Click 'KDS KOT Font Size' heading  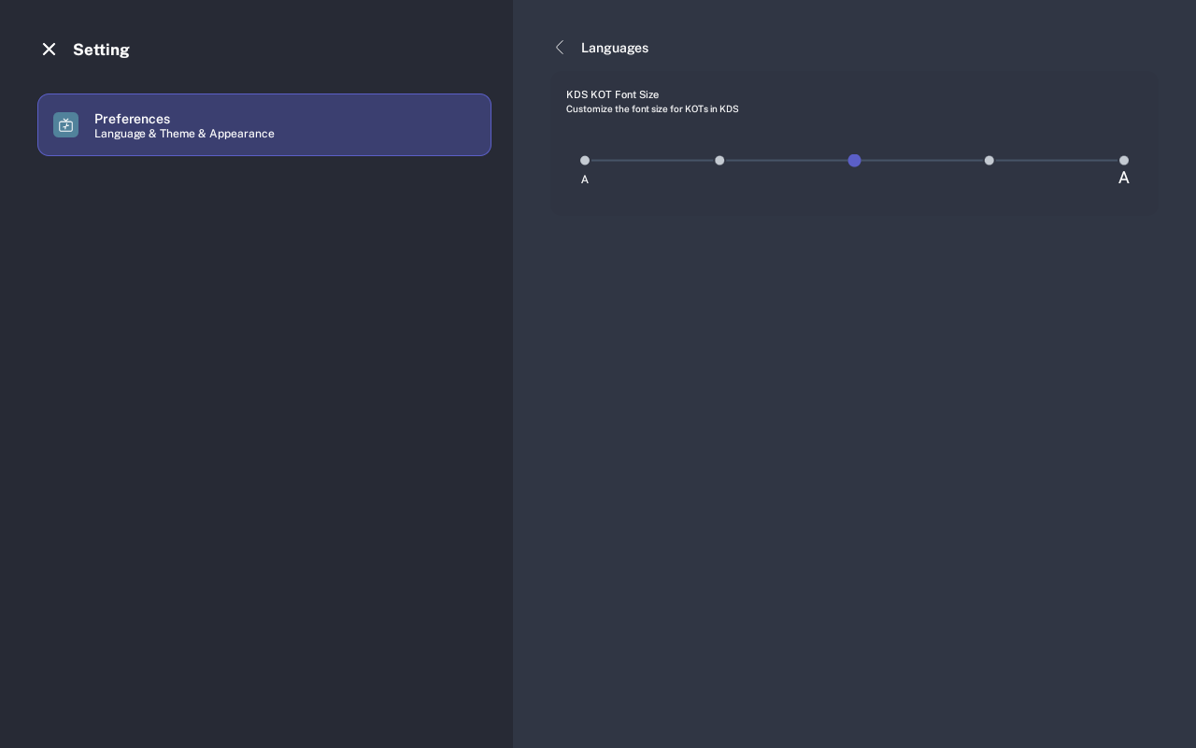point(612,94)
